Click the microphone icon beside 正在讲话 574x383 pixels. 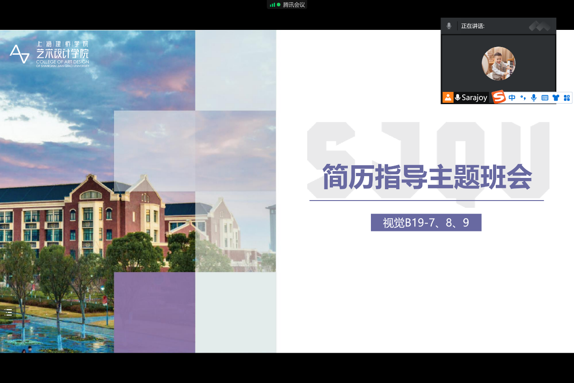point(449,26)
